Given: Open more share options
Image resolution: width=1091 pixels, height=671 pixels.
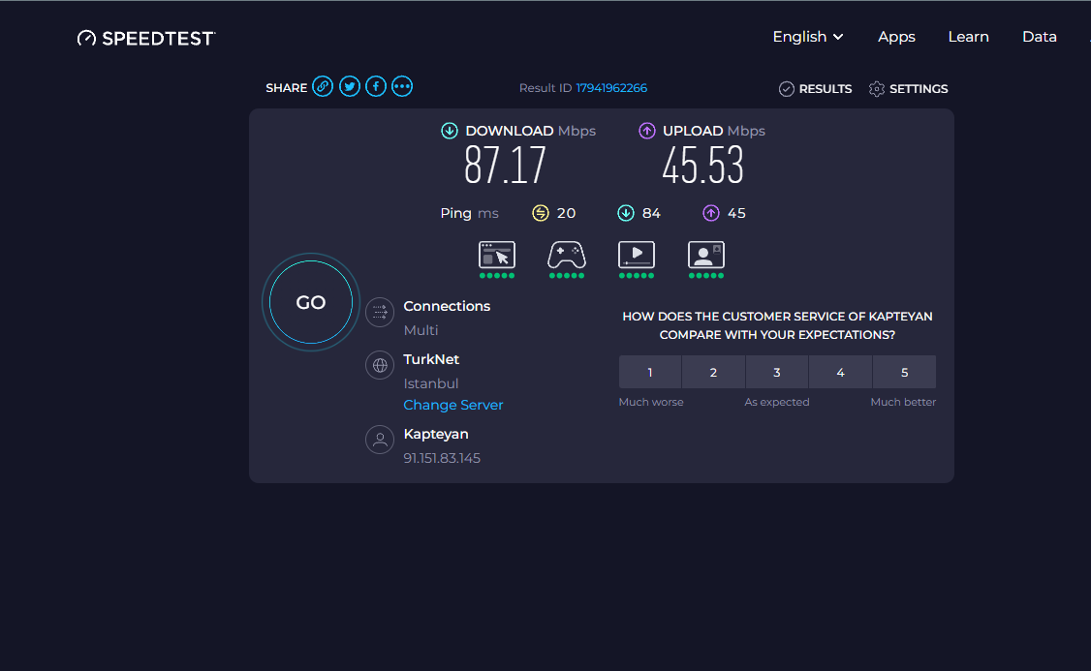Looking at the screenshot, I should [402, 86].
